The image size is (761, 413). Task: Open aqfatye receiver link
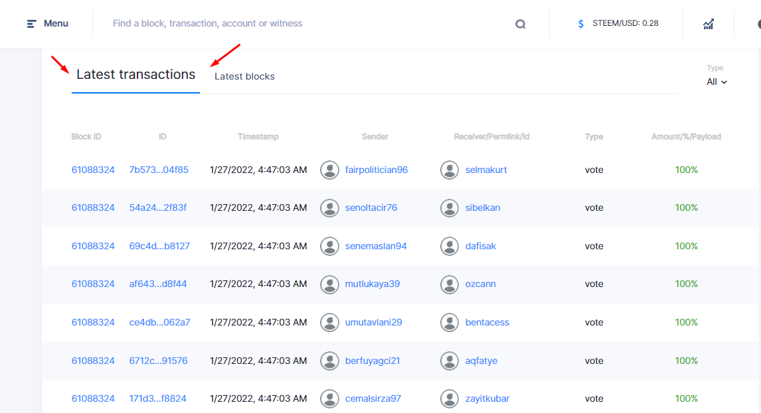(x=481, y=360)
